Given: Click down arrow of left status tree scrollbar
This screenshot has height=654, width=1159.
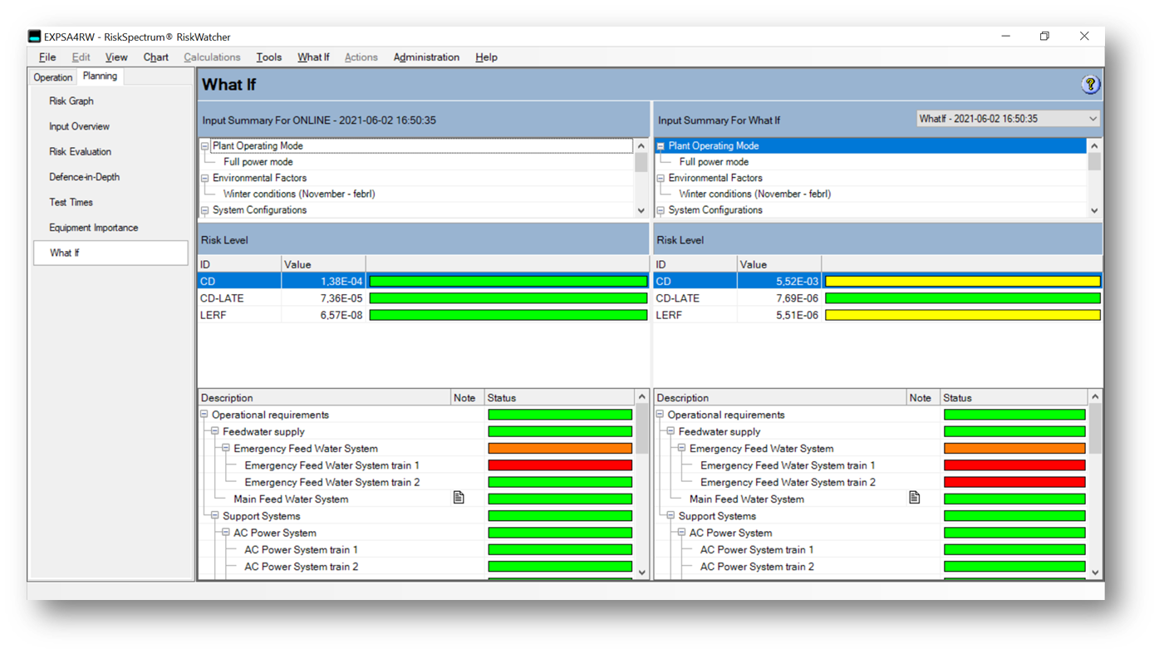Looking at the screenshot, I should pos(641,572).
